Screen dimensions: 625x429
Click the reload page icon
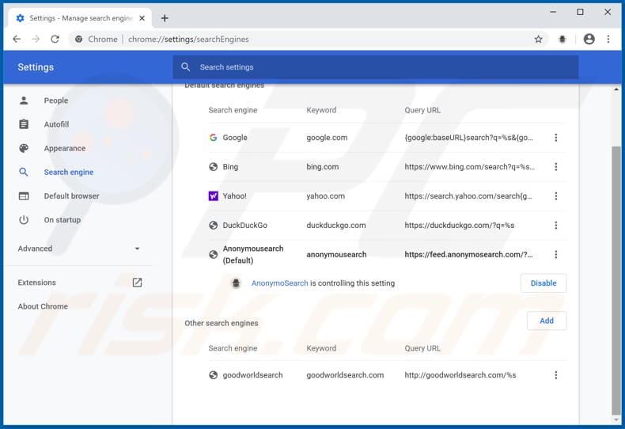[x=55, y=39]
